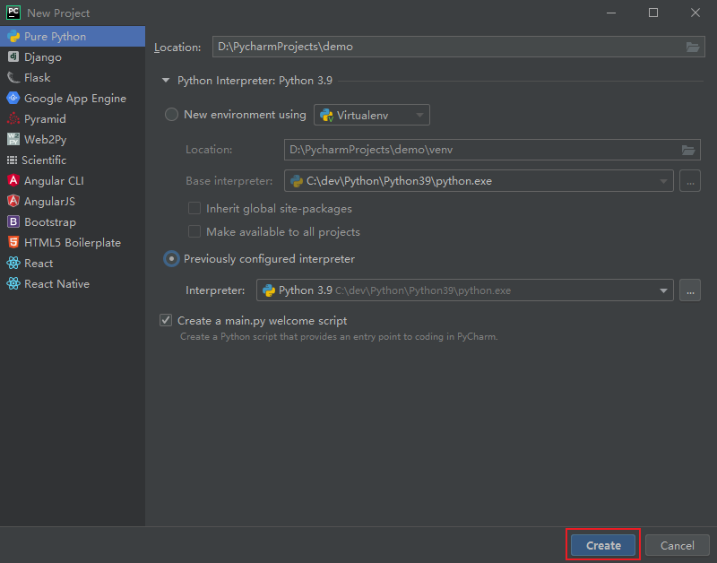Maximize the New Project window
The height and width of the screenshot is (563, 717).
point(653,13)
